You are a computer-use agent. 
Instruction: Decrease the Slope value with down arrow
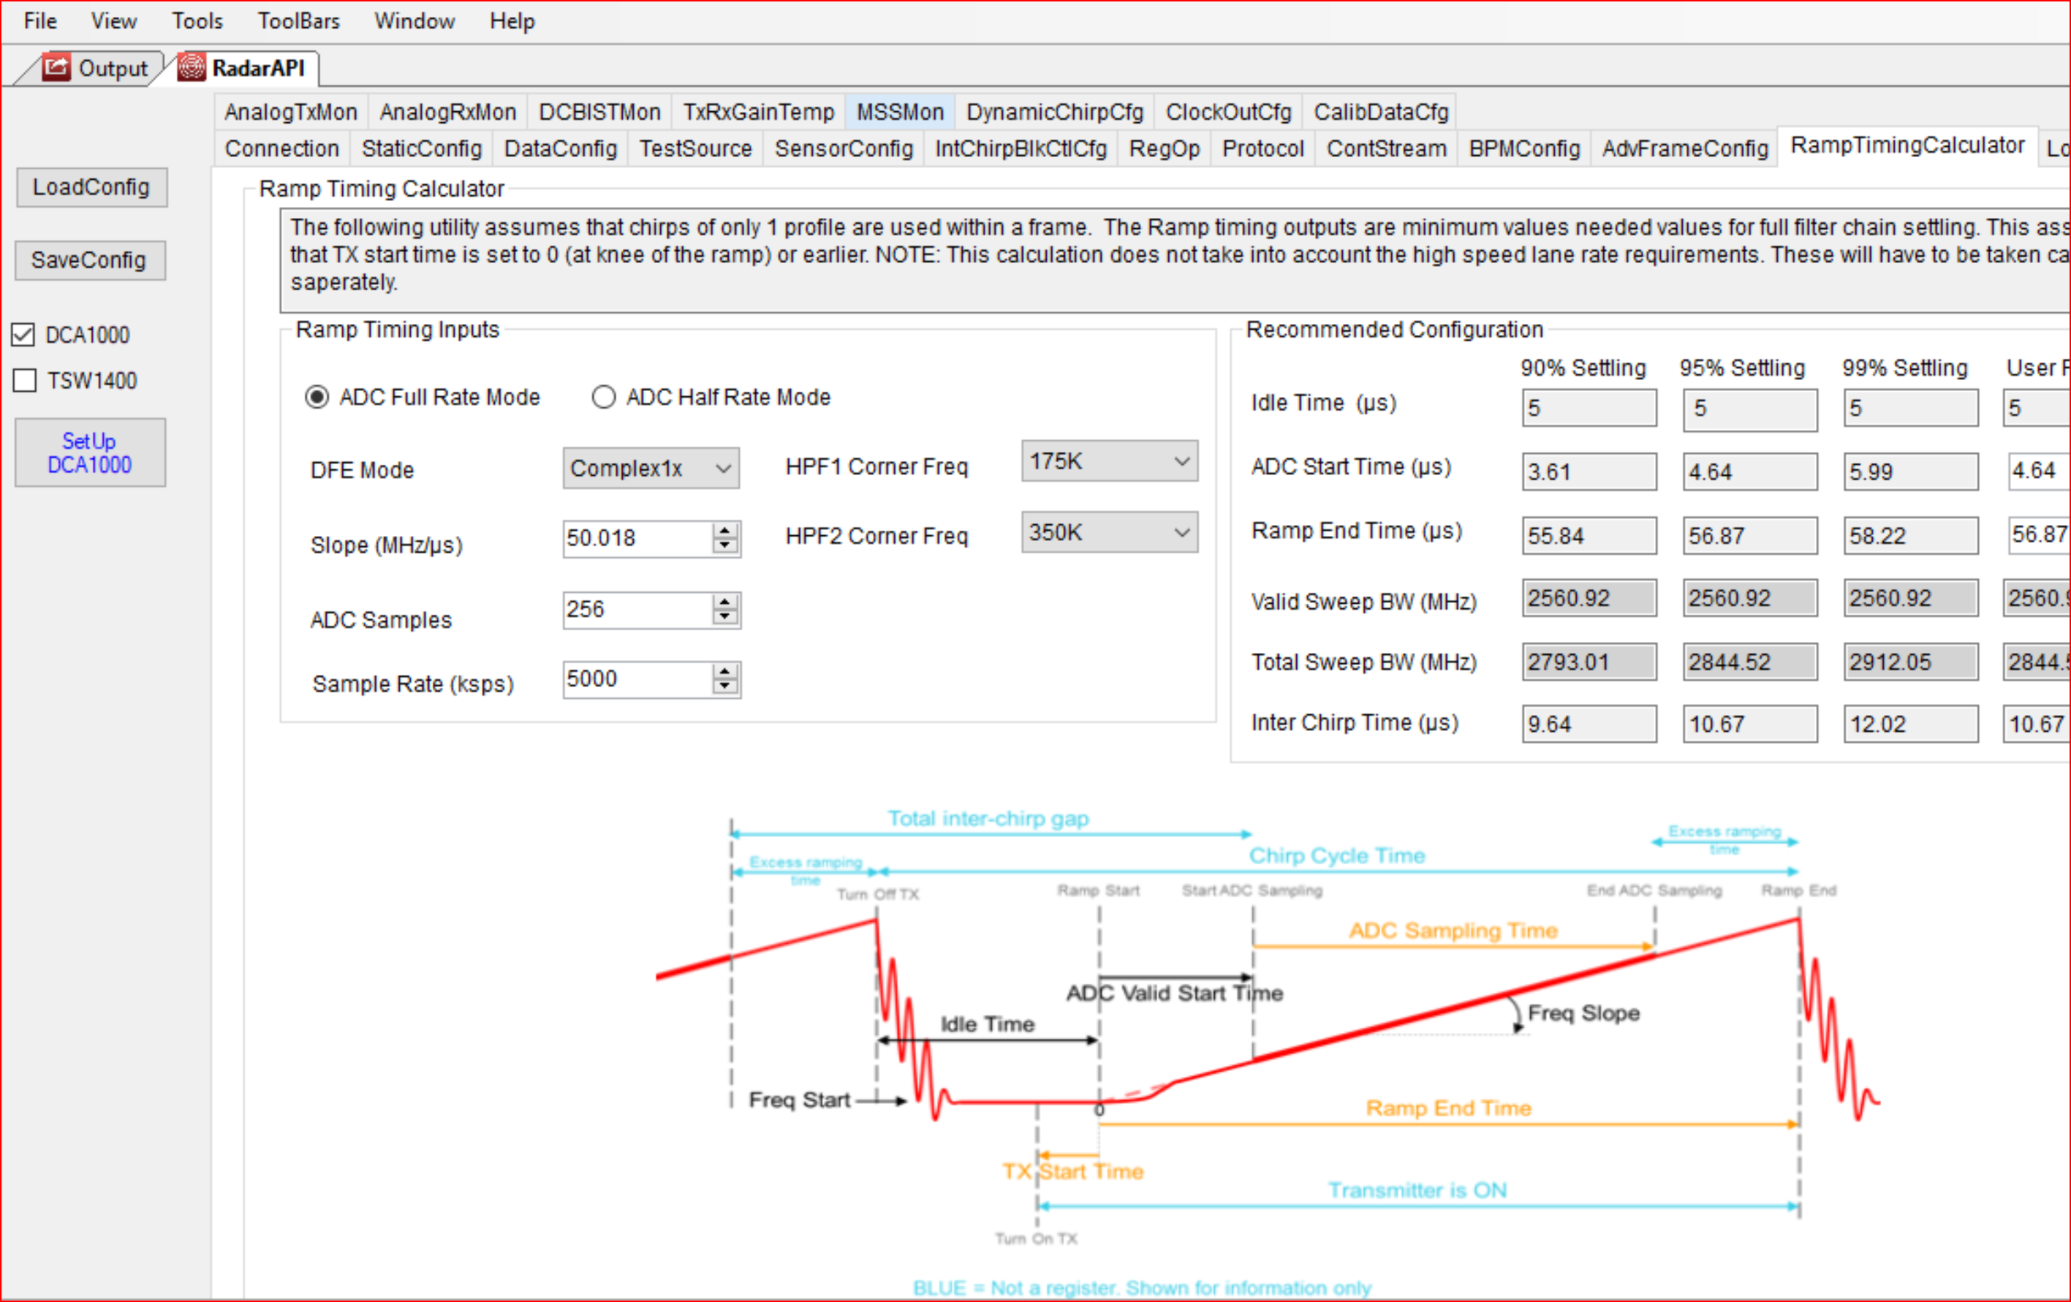[x=726, y=546]
